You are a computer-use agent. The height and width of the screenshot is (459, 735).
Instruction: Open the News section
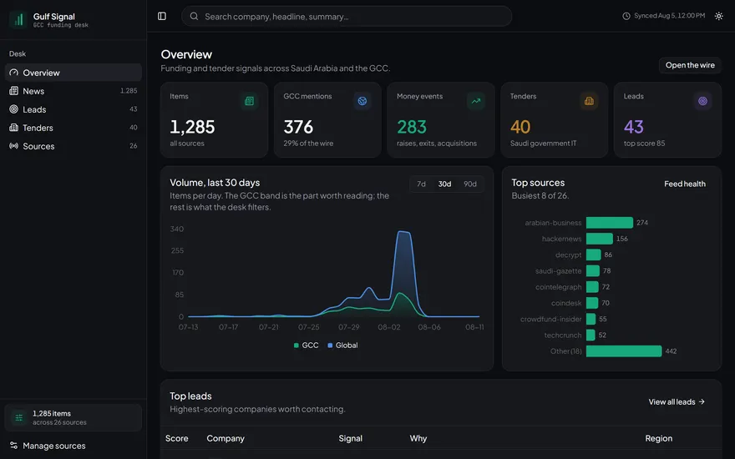pos(73,91)
